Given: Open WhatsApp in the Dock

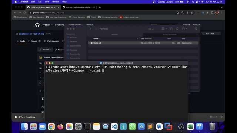Looking at the screenshot, I should [x=132, y=126].
